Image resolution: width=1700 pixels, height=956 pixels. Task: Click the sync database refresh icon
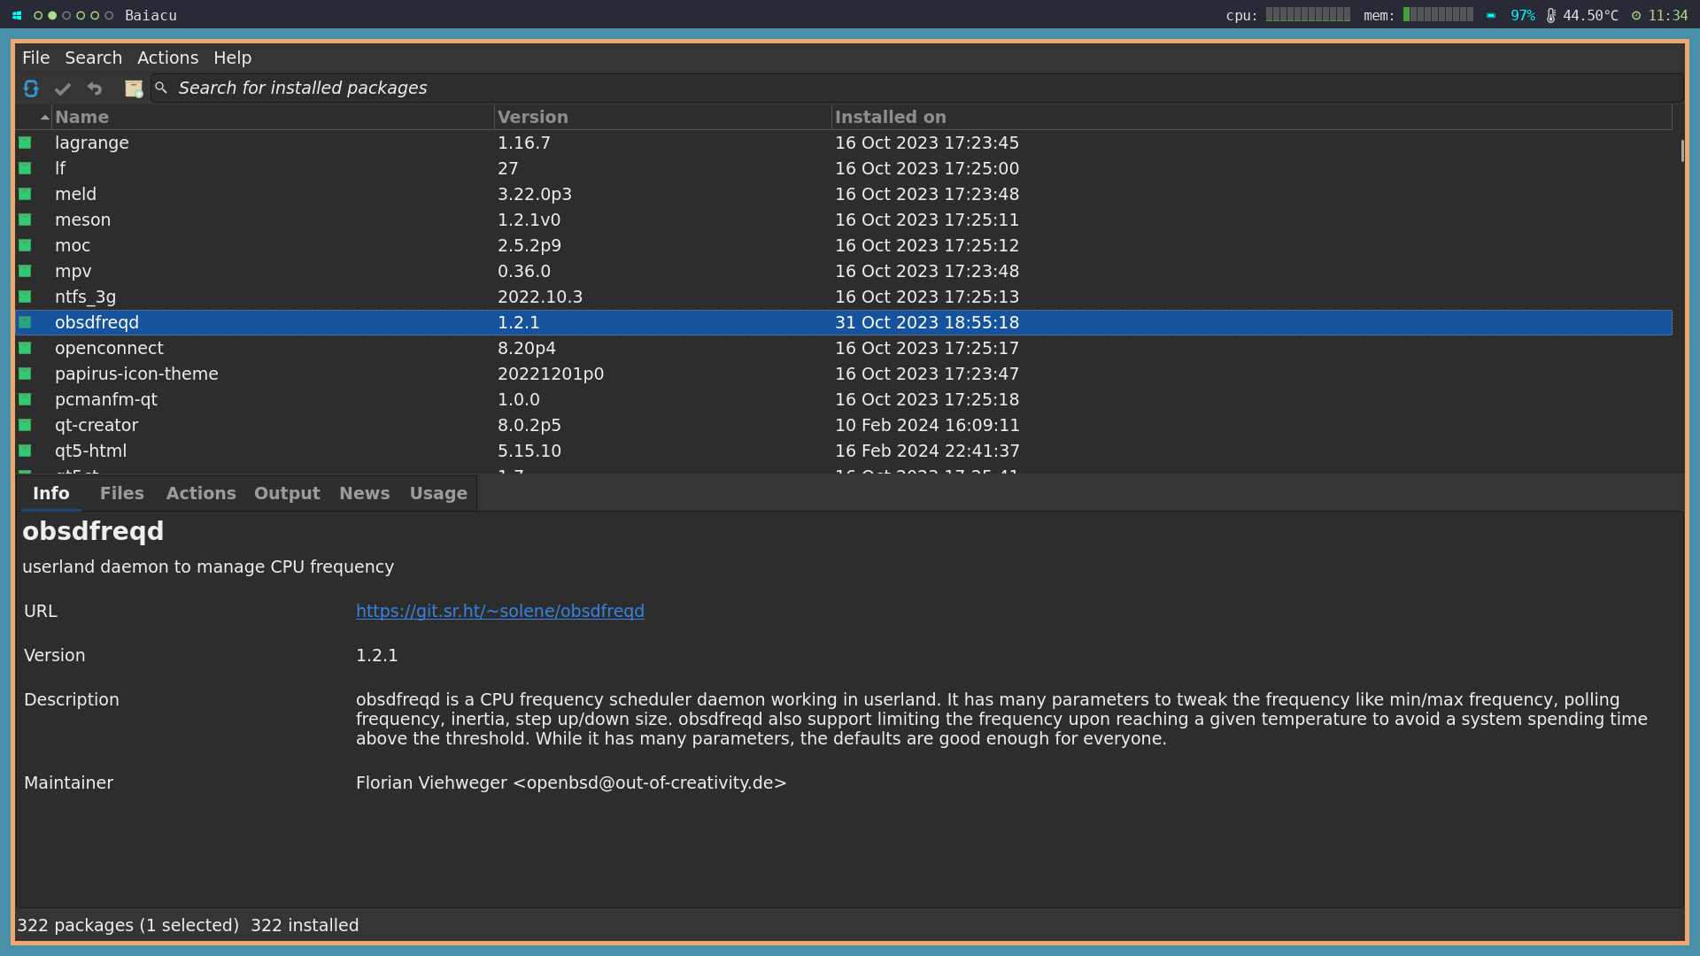(x=31, y=89)
